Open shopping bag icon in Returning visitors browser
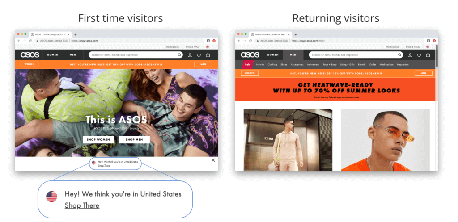Image resolution: width=458 pixels, height=222 pixels. point(428,55)
